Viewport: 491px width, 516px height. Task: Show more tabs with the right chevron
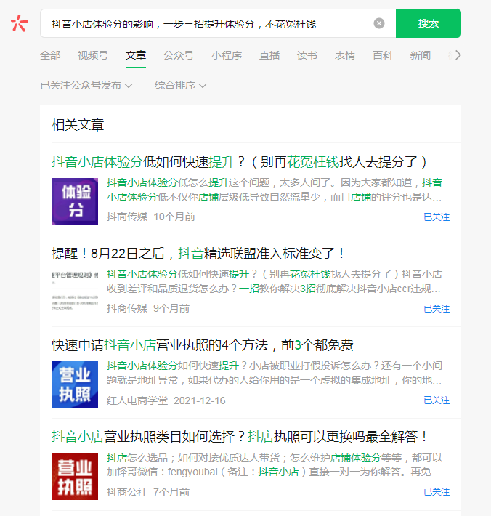tap(458, 55)
